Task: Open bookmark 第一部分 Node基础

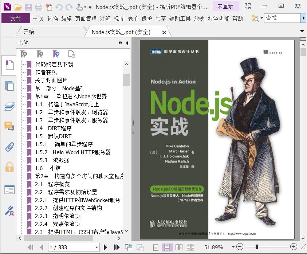Action: click(60, 88)
